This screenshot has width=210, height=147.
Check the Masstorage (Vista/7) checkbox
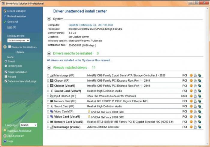click(48, 127)
